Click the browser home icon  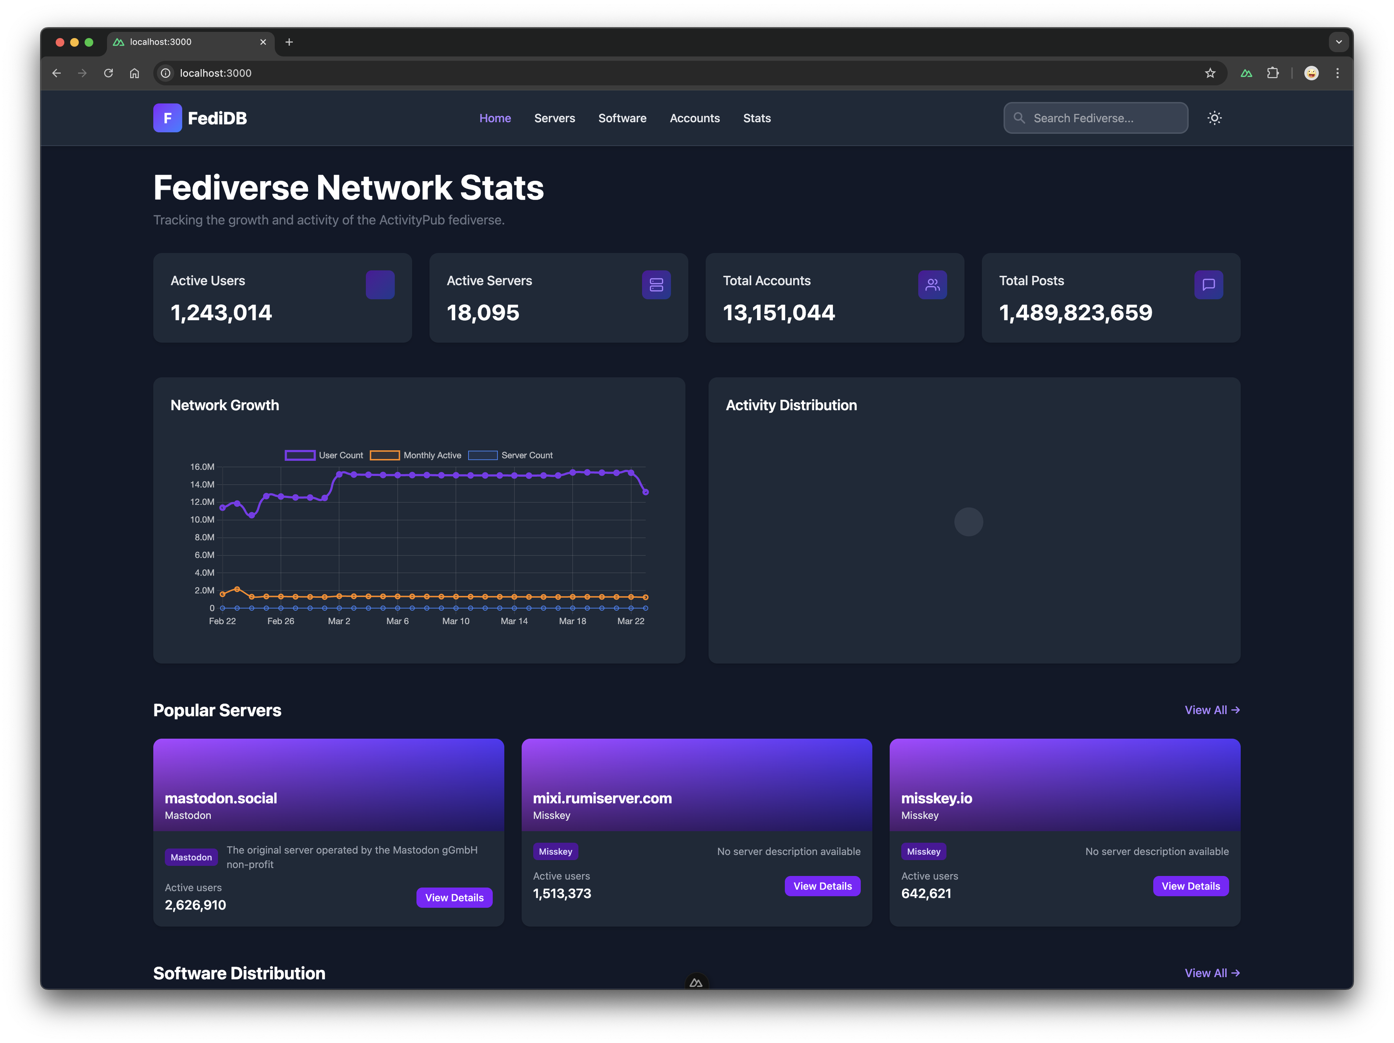click(134, 73)
